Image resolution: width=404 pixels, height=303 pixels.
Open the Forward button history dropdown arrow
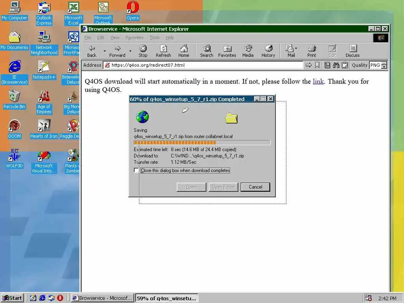point(130,51)
